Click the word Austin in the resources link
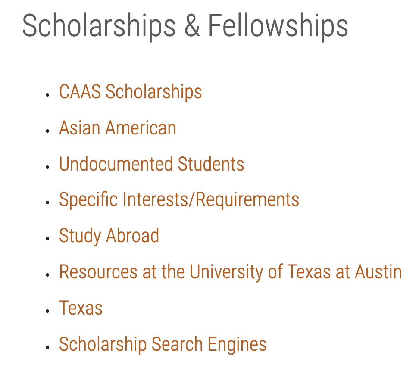 click(378, 271)
